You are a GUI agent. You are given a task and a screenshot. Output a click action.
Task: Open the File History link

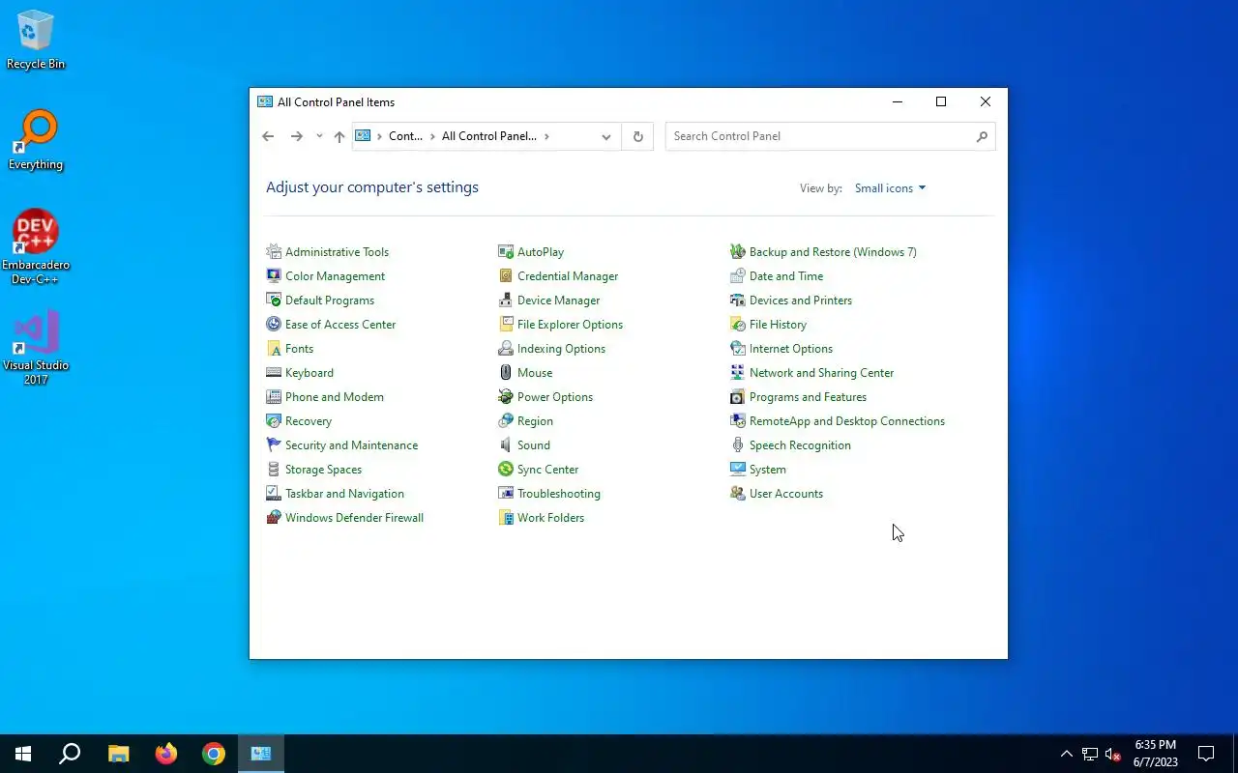tap(778, 325)
